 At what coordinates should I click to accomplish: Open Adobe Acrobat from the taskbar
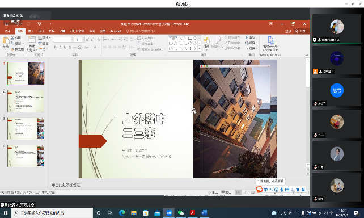pyautogui.click(x=192, y=213)
